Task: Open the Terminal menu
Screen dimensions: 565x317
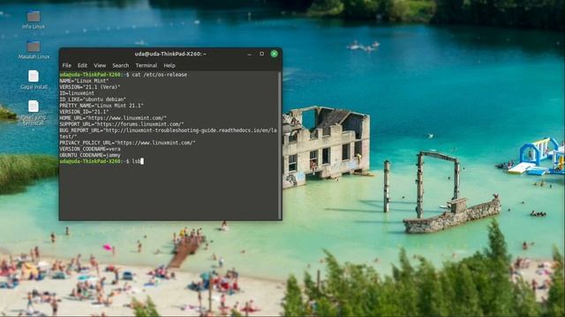Action: click(146, 65)
